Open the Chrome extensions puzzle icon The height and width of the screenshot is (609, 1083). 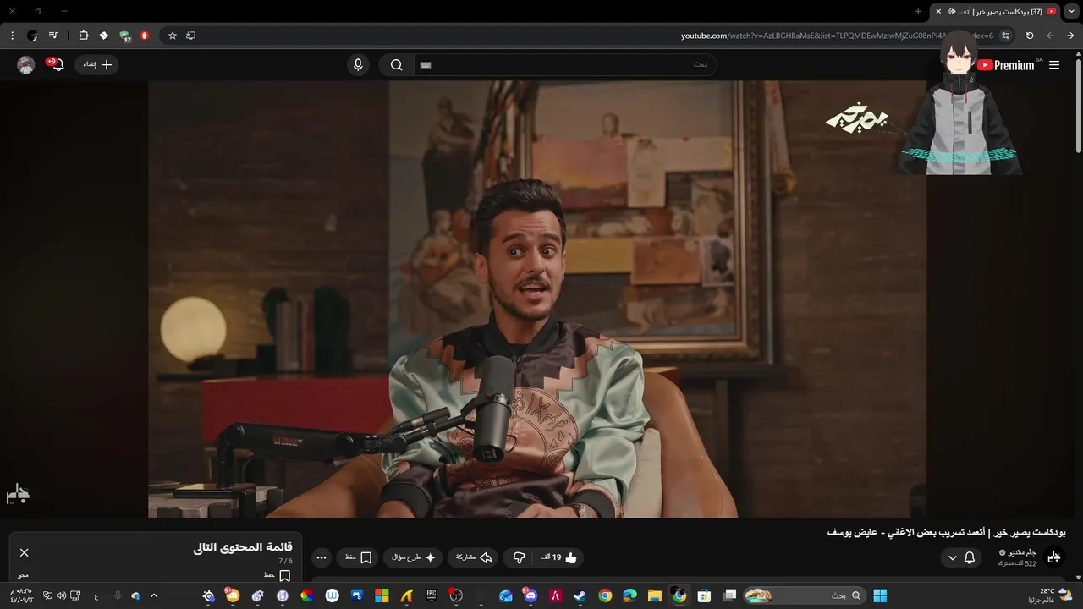click(83, 36)
